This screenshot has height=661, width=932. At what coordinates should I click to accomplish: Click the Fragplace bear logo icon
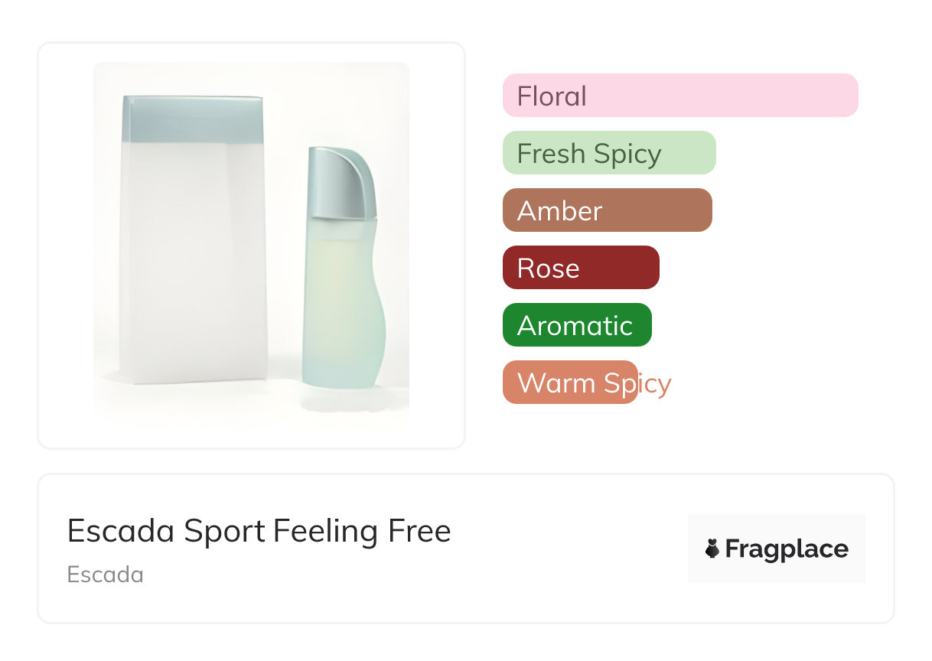[712, 549]
